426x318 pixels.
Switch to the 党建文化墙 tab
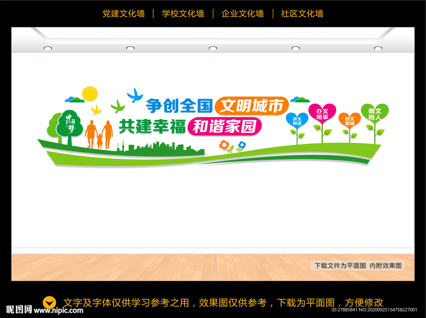tap(123, 13)
